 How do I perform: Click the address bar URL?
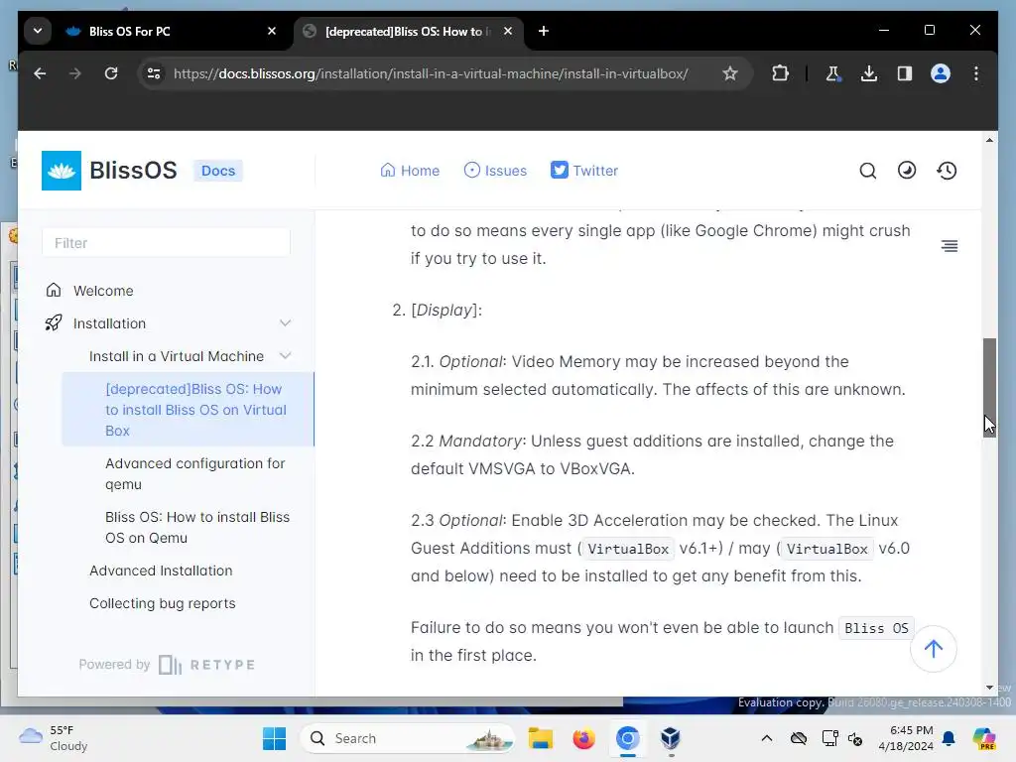click(431, 73)
